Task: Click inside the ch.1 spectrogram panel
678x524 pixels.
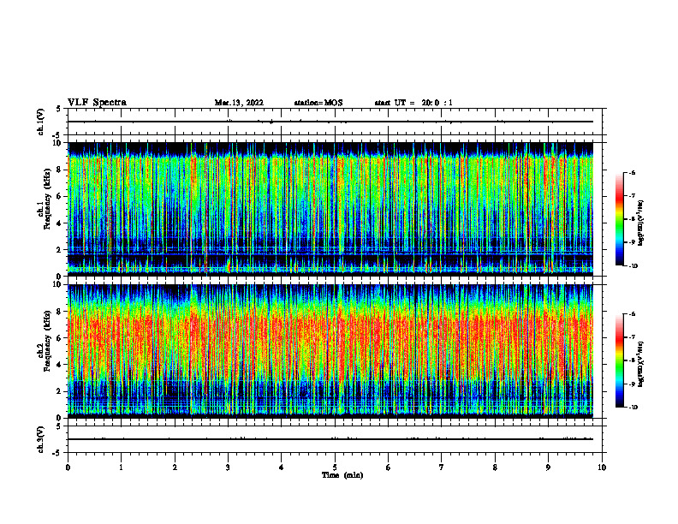Action: click(x=330, y=209)
